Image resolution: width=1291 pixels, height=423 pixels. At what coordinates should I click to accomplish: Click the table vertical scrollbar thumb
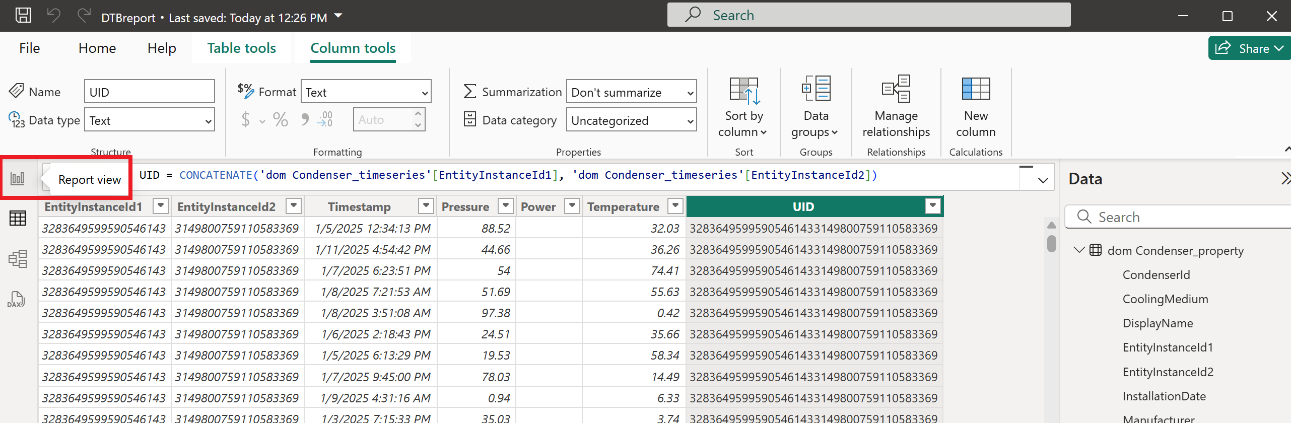1051,244
